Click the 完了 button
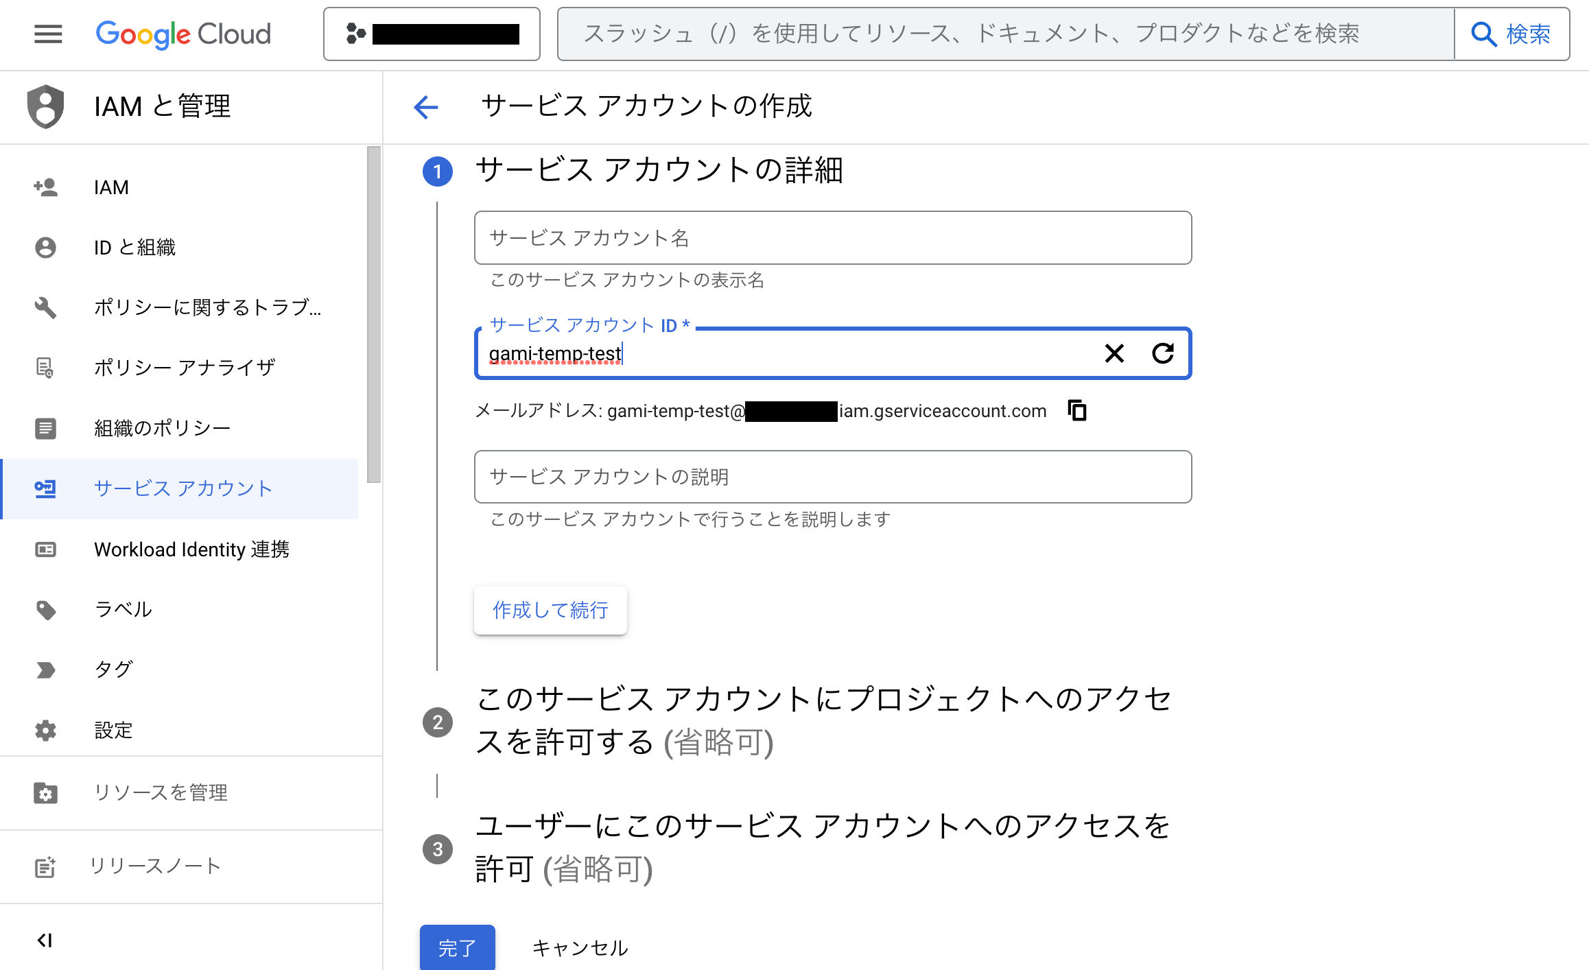Screen dimensions: 1589x970 point(457,947)
